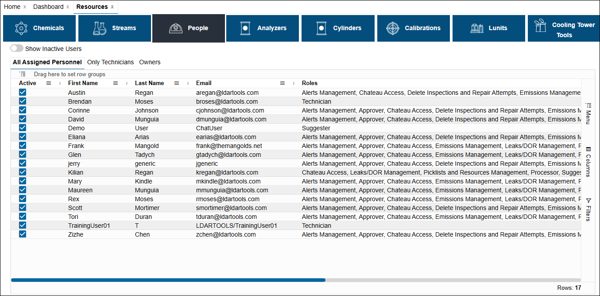Toggle Show Inactive Users switch
The image size is (600, 296).
click(x=17, y=48)
